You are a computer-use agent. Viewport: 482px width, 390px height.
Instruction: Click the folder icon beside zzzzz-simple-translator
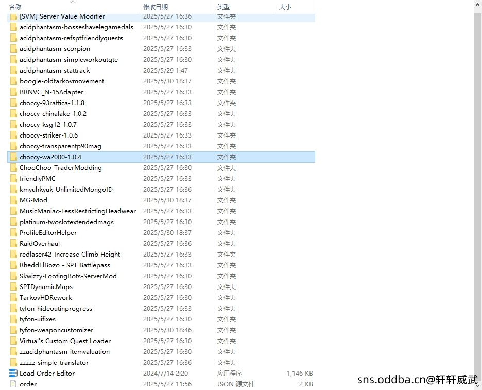(x=13, y=363)
